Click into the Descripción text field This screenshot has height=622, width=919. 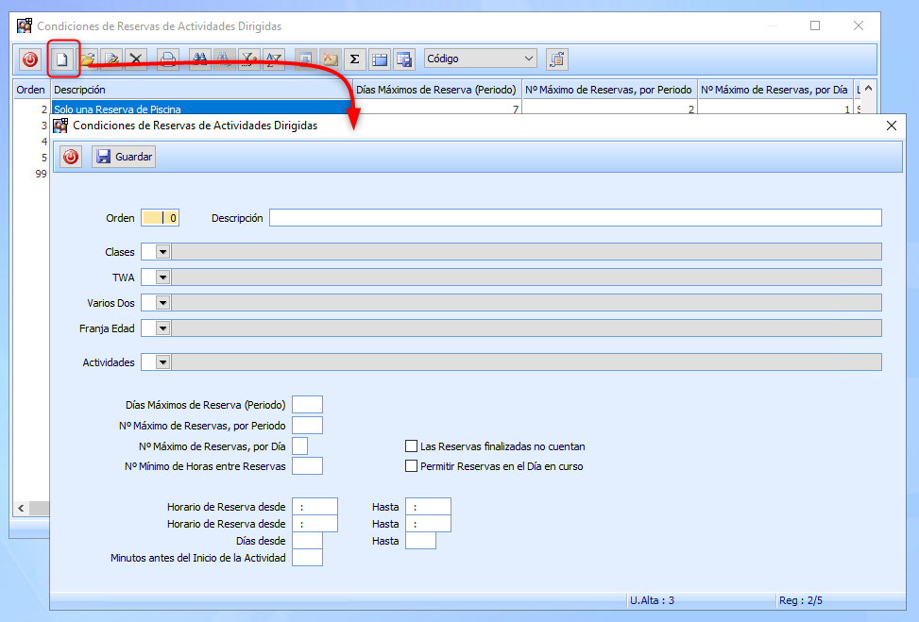click(x=574, y=218)
